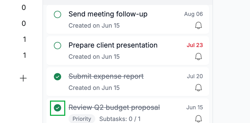Click Created on Jun 15 under Prepare client presentation
250x123 pixels.
94,57
